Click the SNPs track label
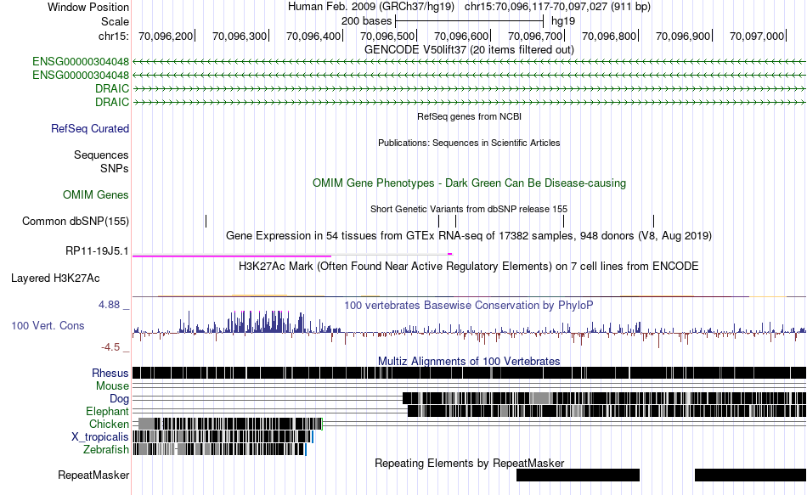The height and width of the screenshot is (495, 807). 115,168
